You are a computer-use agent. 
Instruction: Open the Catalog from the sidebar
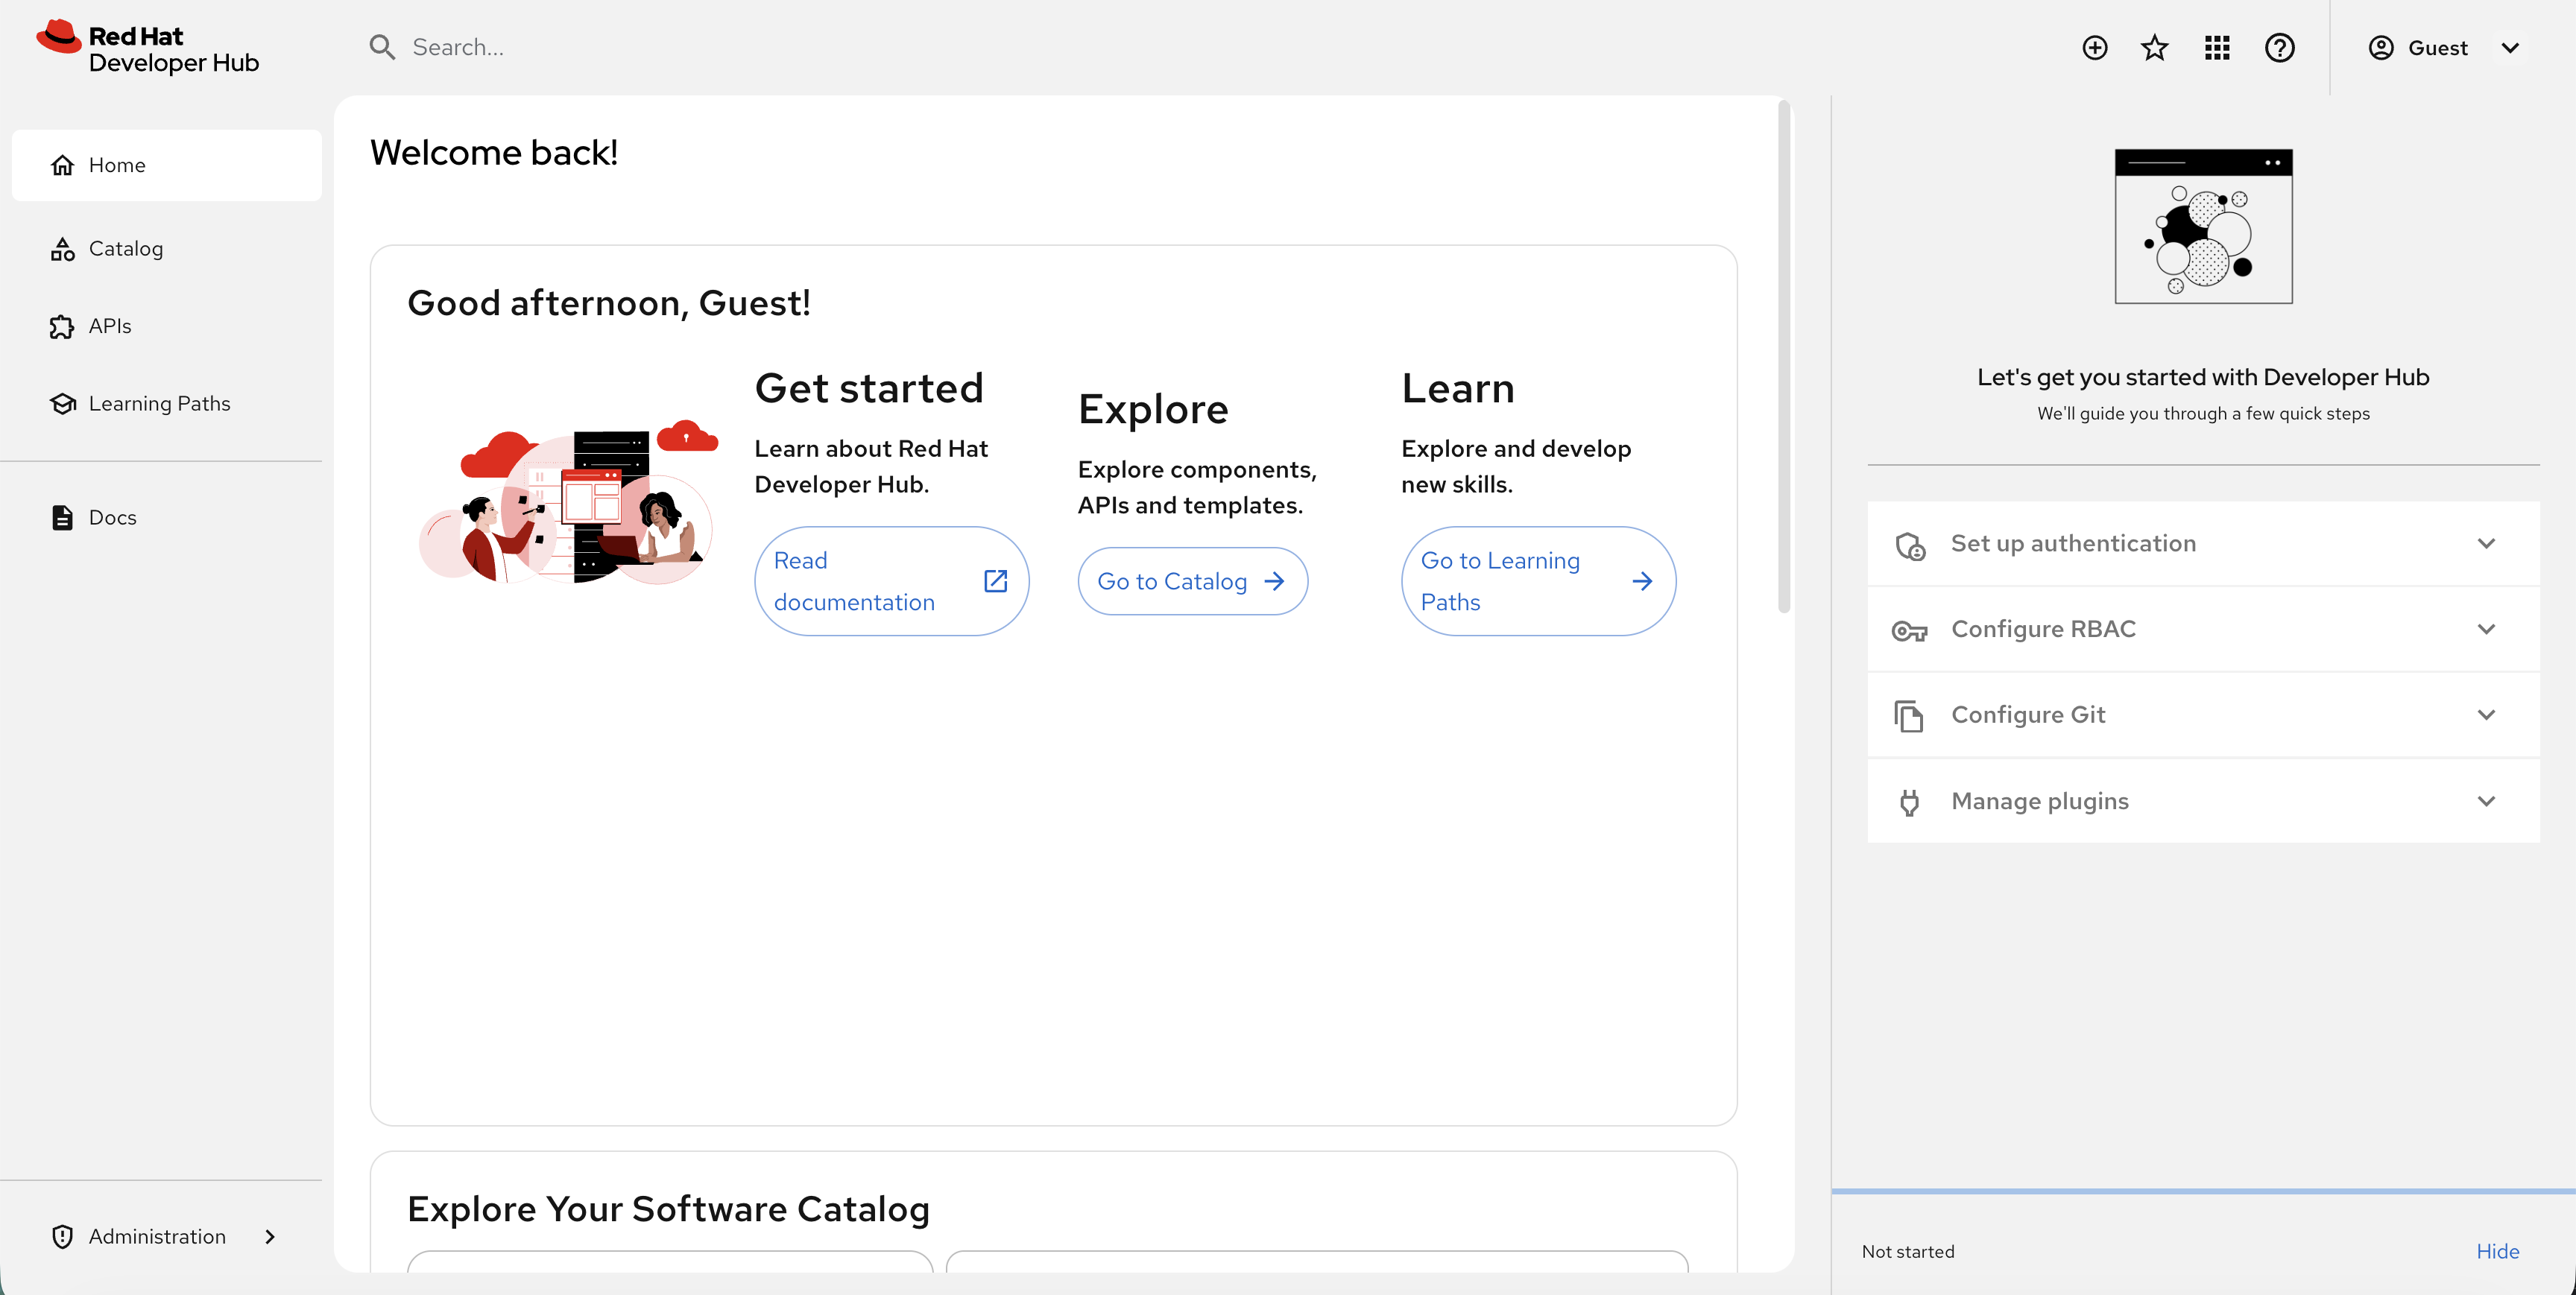click(x=127, y=248)
